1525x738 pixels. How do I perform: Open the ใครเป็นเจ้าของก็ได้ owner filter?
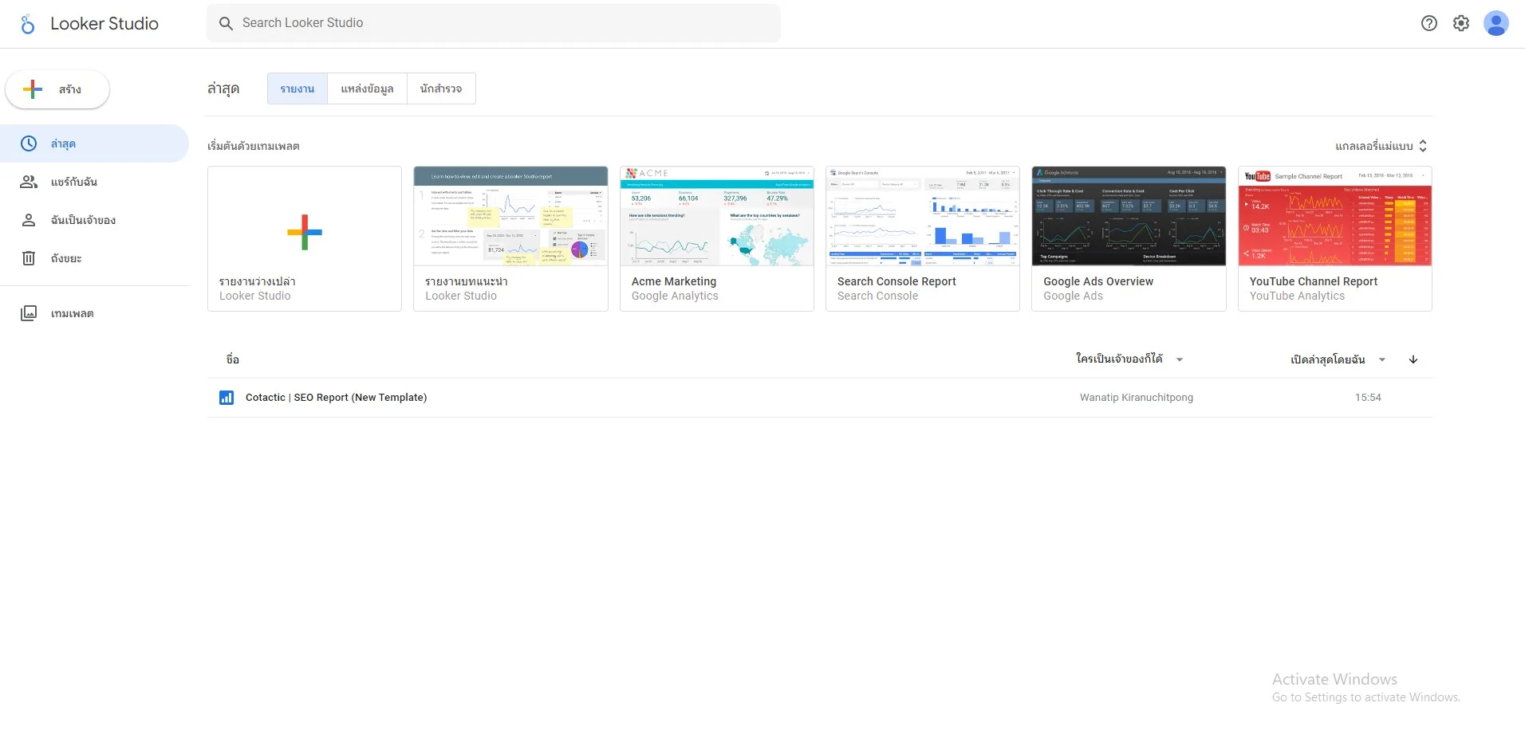coord(1118,359)
